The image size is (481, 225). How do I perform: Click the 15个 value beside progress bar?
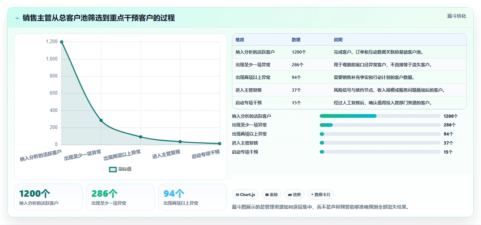[448, 152]
